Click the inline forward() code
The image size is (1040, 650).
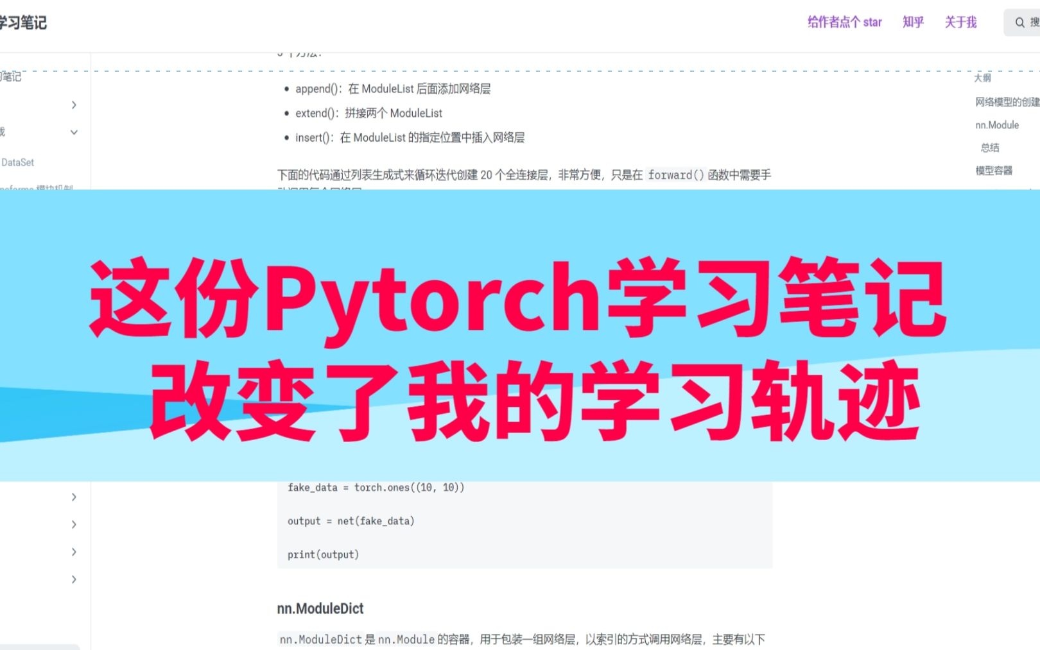click(x=675, y=175)
